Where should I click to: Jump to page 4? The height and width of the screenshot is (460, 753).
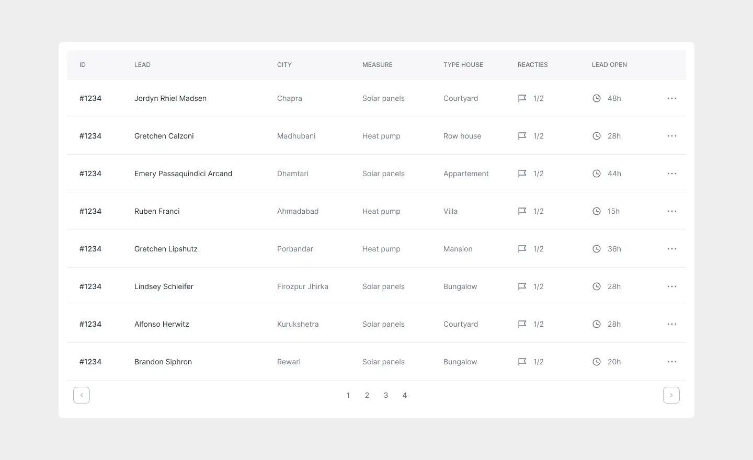click(405, 395)
